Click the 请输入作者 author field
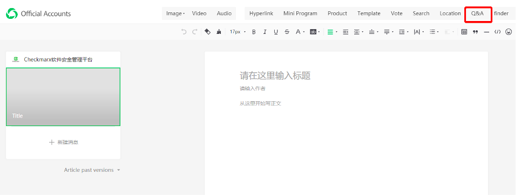Screen dimensions: 521x196 pyautogui.click(x=253, y=88)
